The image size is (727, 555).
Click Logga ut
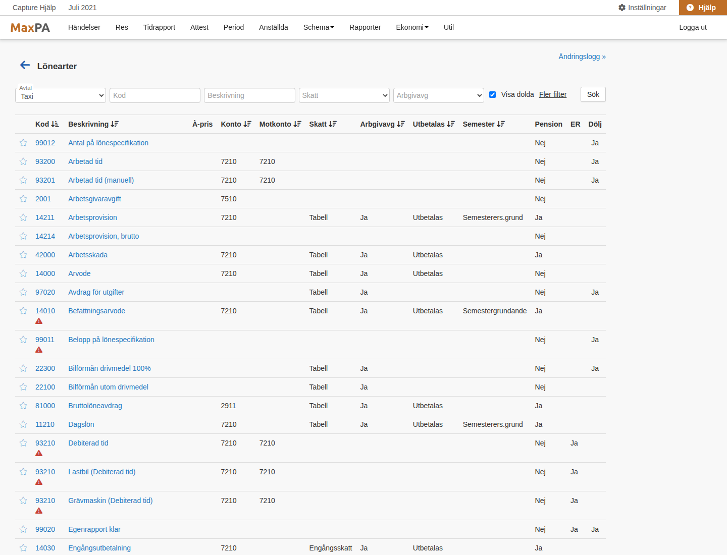tap(693, 27)
